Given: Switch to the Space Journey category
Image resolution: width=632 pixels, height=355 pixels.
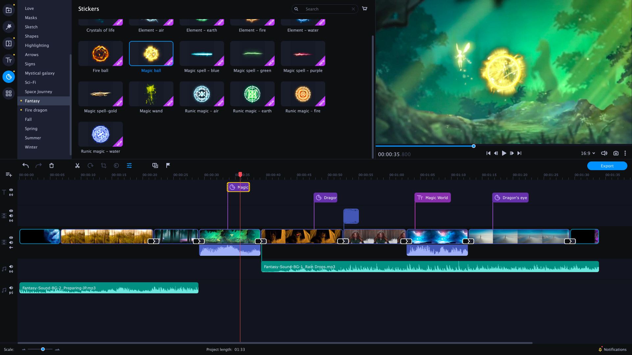Looking at the screenshot, I should point(39,91).
